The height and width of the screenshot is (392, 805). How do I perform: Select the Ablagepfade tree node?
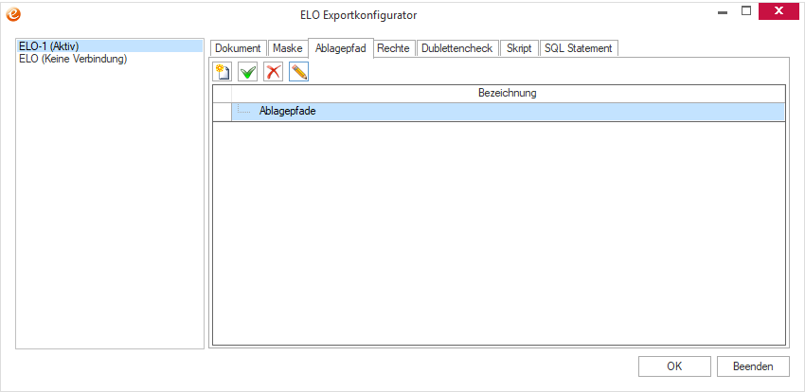[287, 111]
